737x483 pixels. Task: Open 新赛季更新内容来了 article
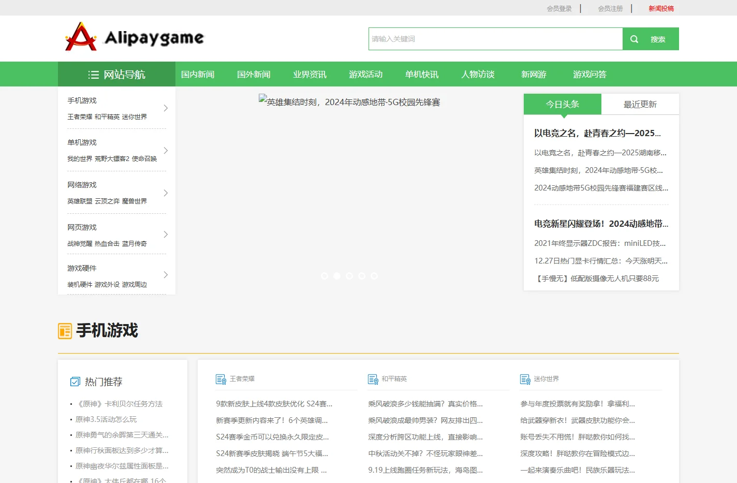click(272, 420)
